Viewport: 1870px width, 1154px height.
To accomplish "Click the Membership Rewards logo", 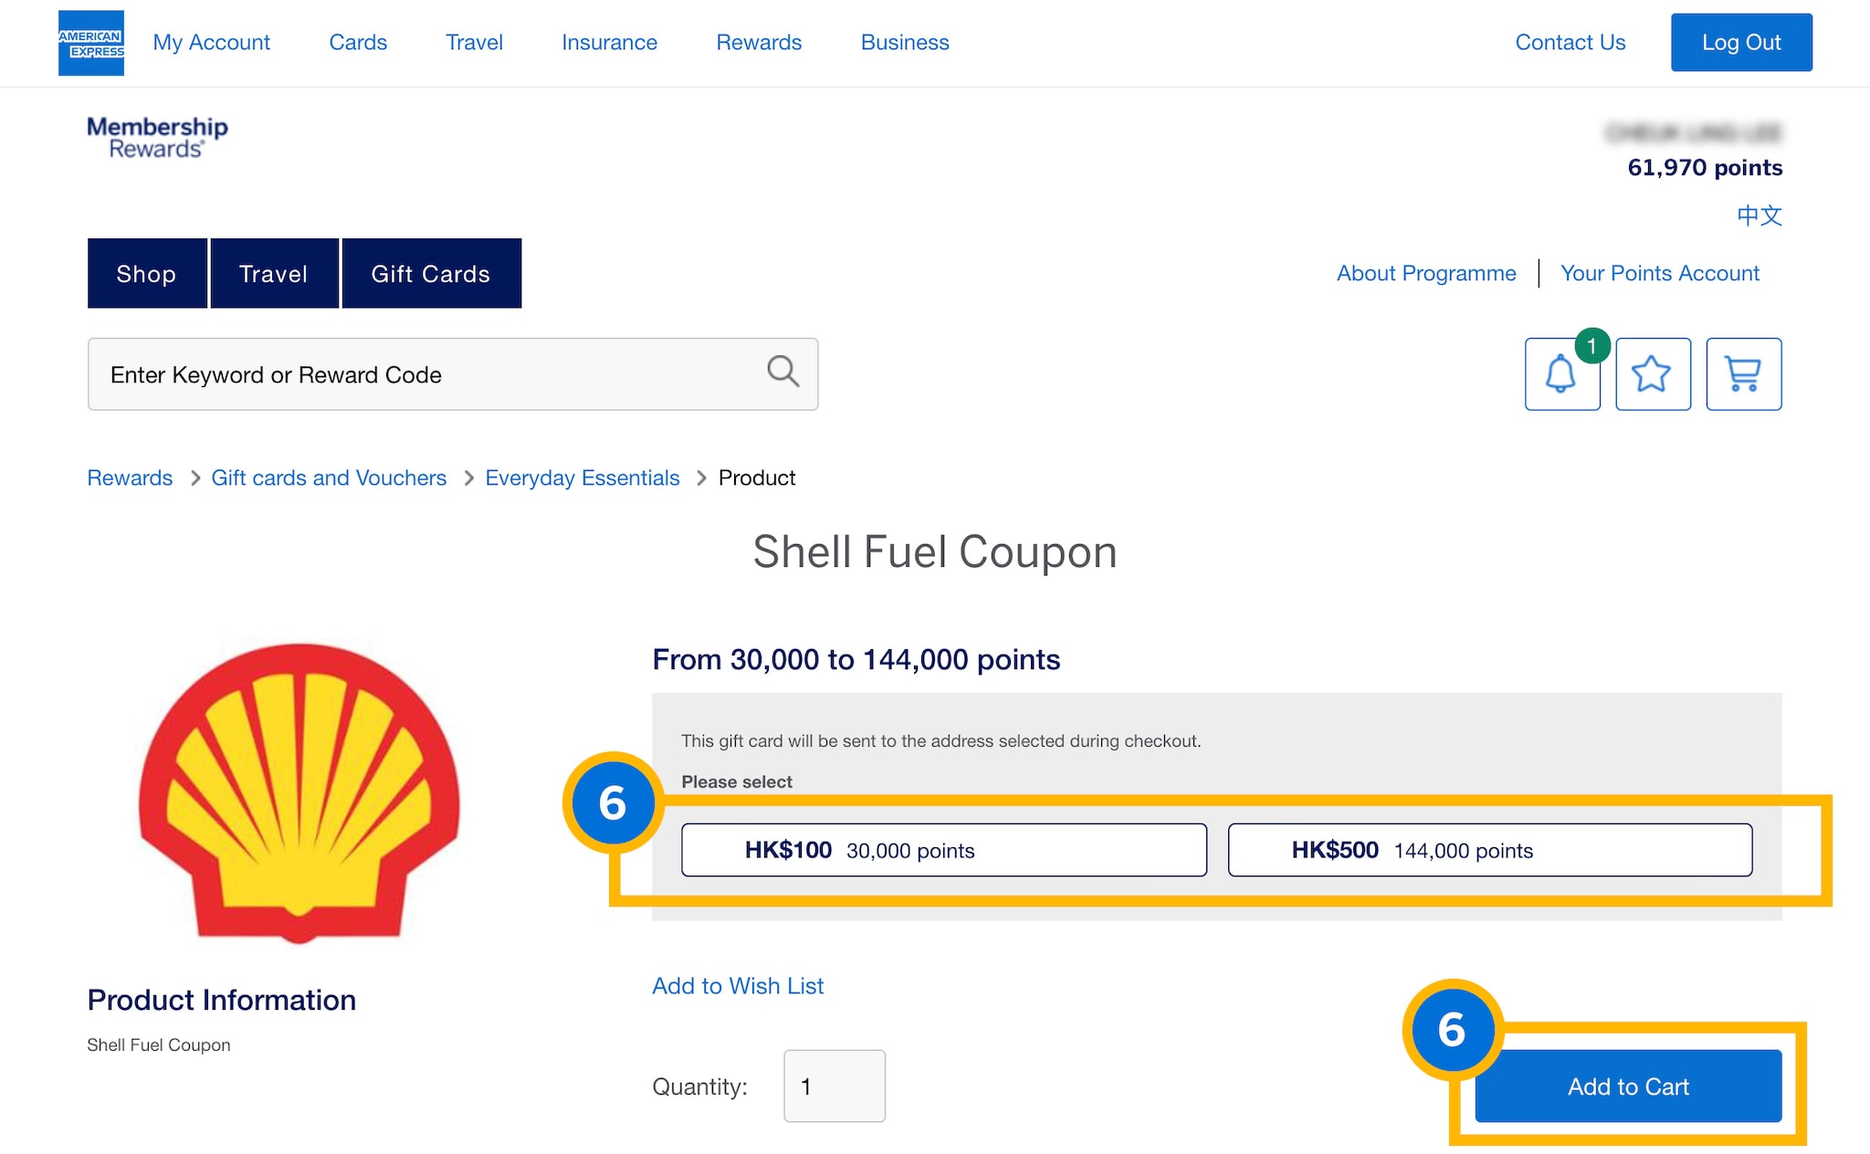I will [x=157, y=138].
